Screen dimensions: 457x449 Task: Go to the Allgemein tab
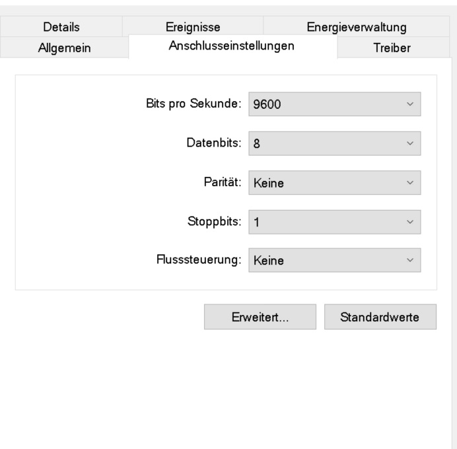tap(64, 48)
